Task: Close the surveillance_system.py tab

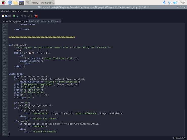Action: coord(26,21)
